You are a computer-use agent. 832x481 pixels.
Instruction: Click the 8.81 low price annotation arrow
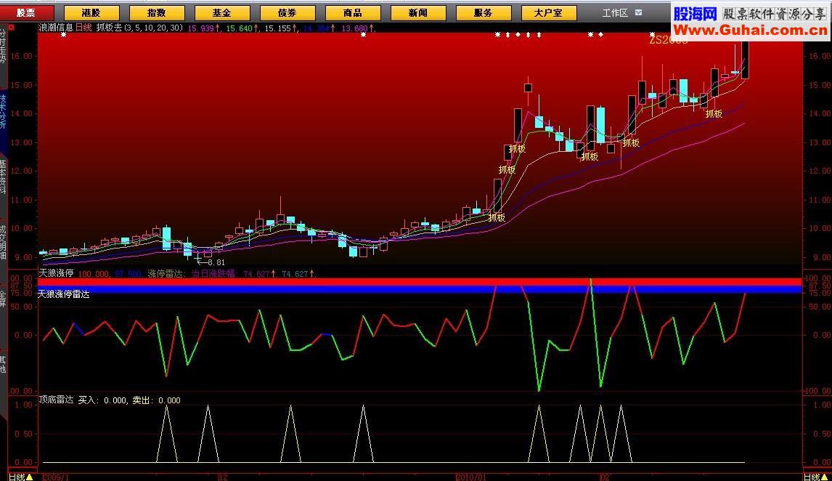(211, 262)
